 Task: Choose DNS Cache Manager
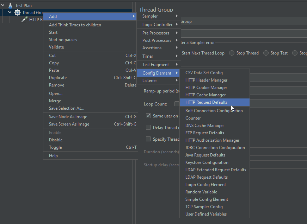[x=215, y=126]
